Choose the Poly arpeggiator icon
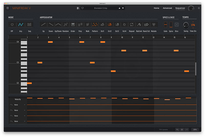 coord(80,25)
